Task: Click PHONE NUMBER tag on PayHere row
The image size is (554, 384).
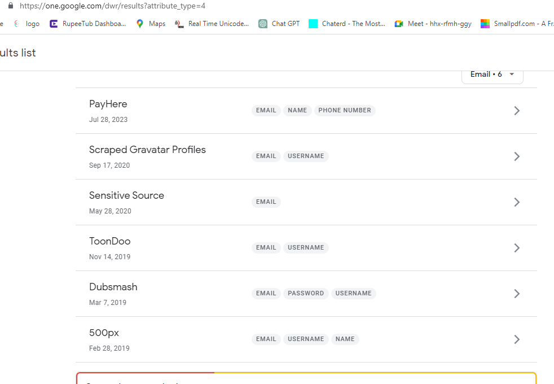Action: click(x=345, y=110)
